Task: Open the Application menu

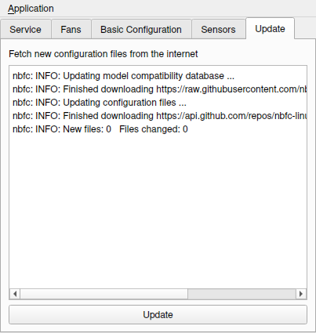Action: [x=31, y=9]
